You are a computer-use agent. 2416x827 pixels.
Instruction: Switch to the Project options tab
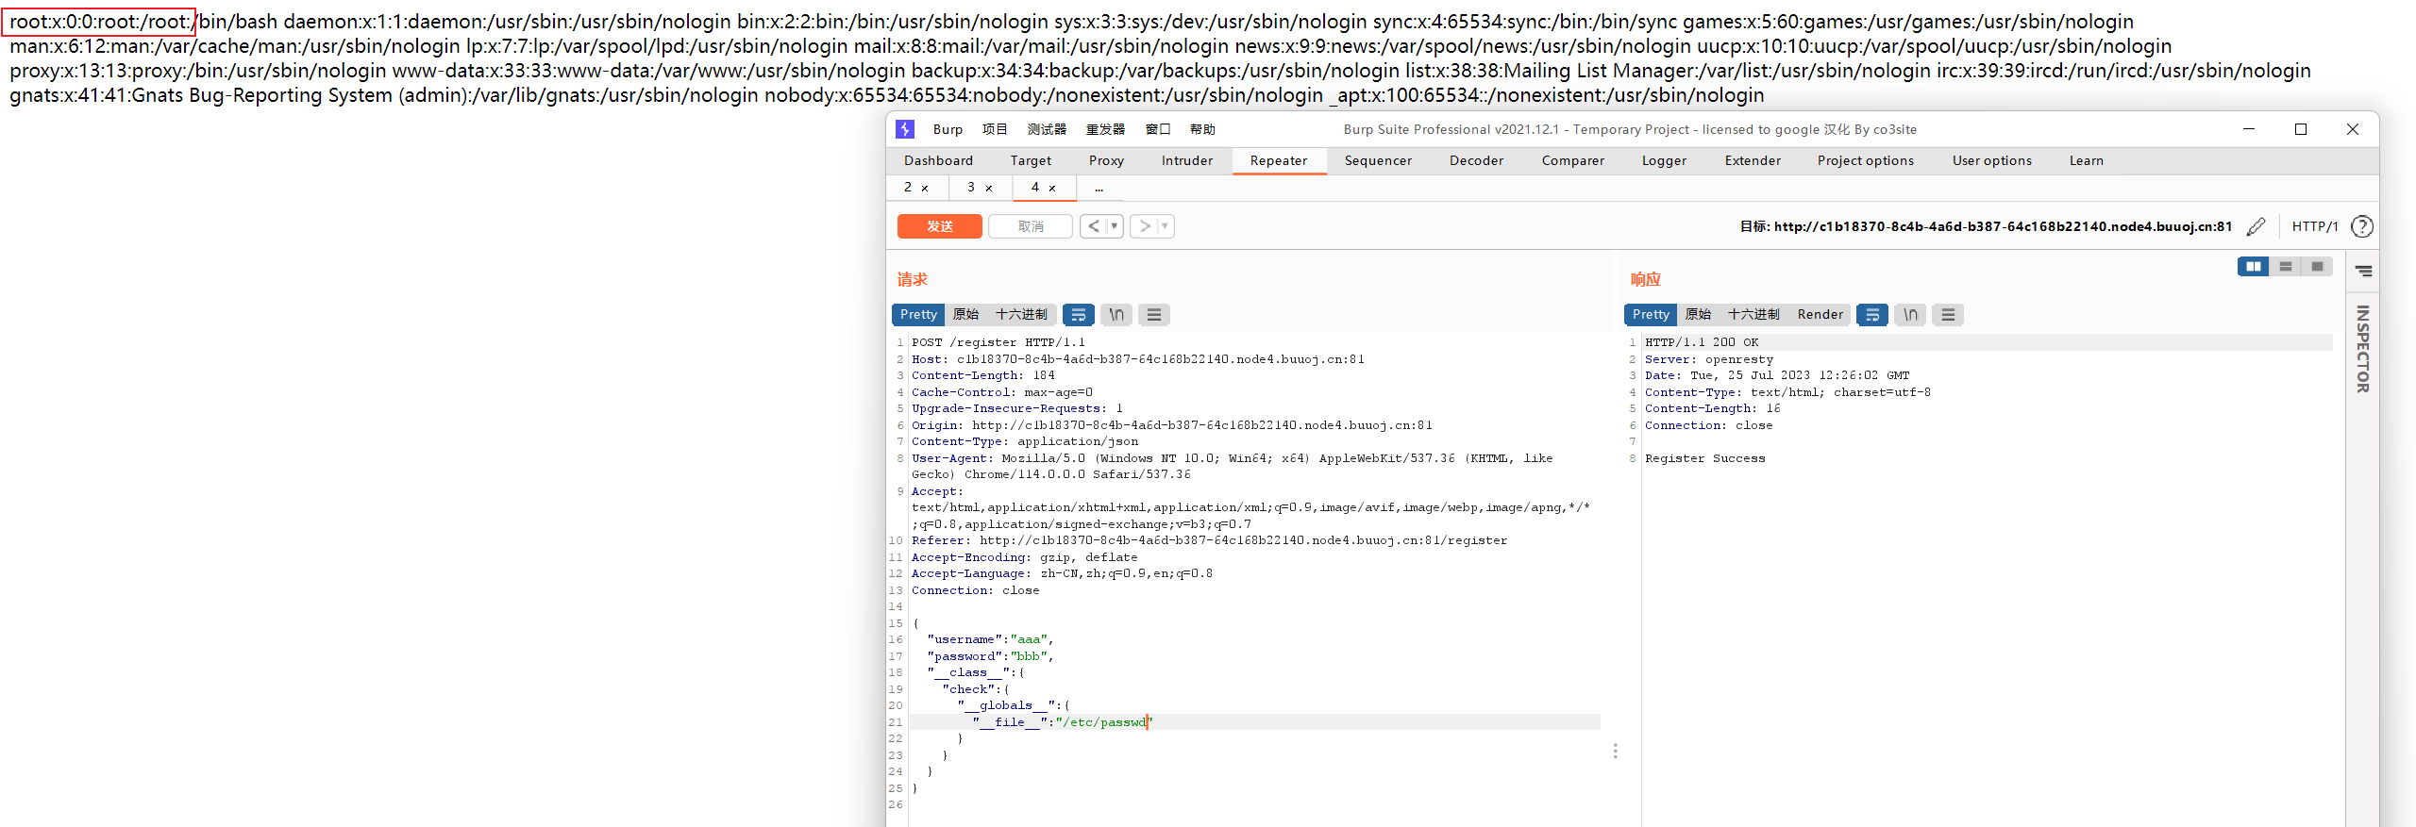(x=1866, y=161)
